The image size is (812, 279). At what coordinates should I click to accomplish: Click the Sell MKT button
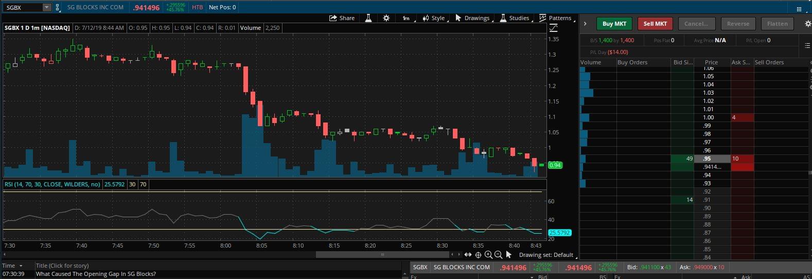[x=655, y=24]
